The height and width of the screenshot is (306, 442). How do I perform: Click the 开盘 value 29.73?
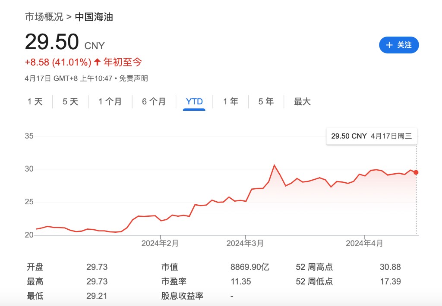point(97,267)
